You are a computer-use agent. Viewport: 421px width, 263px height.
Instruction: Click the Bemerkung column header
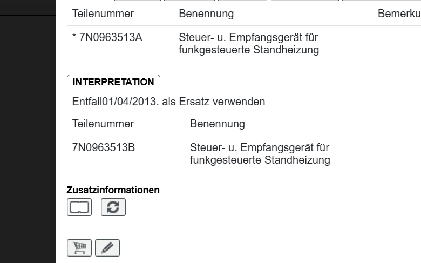pos(399,14)
